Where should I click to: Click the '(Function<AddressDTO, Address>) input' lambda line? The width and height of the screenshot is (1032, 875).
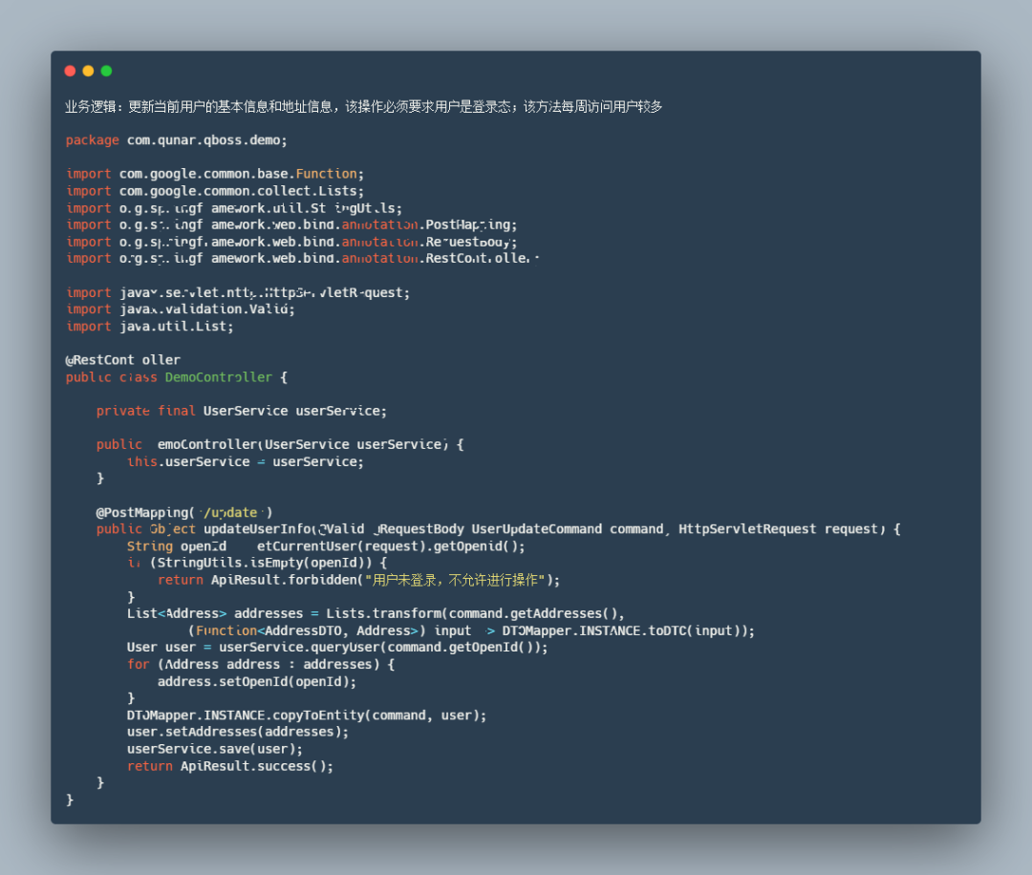[x=471, y=630]
